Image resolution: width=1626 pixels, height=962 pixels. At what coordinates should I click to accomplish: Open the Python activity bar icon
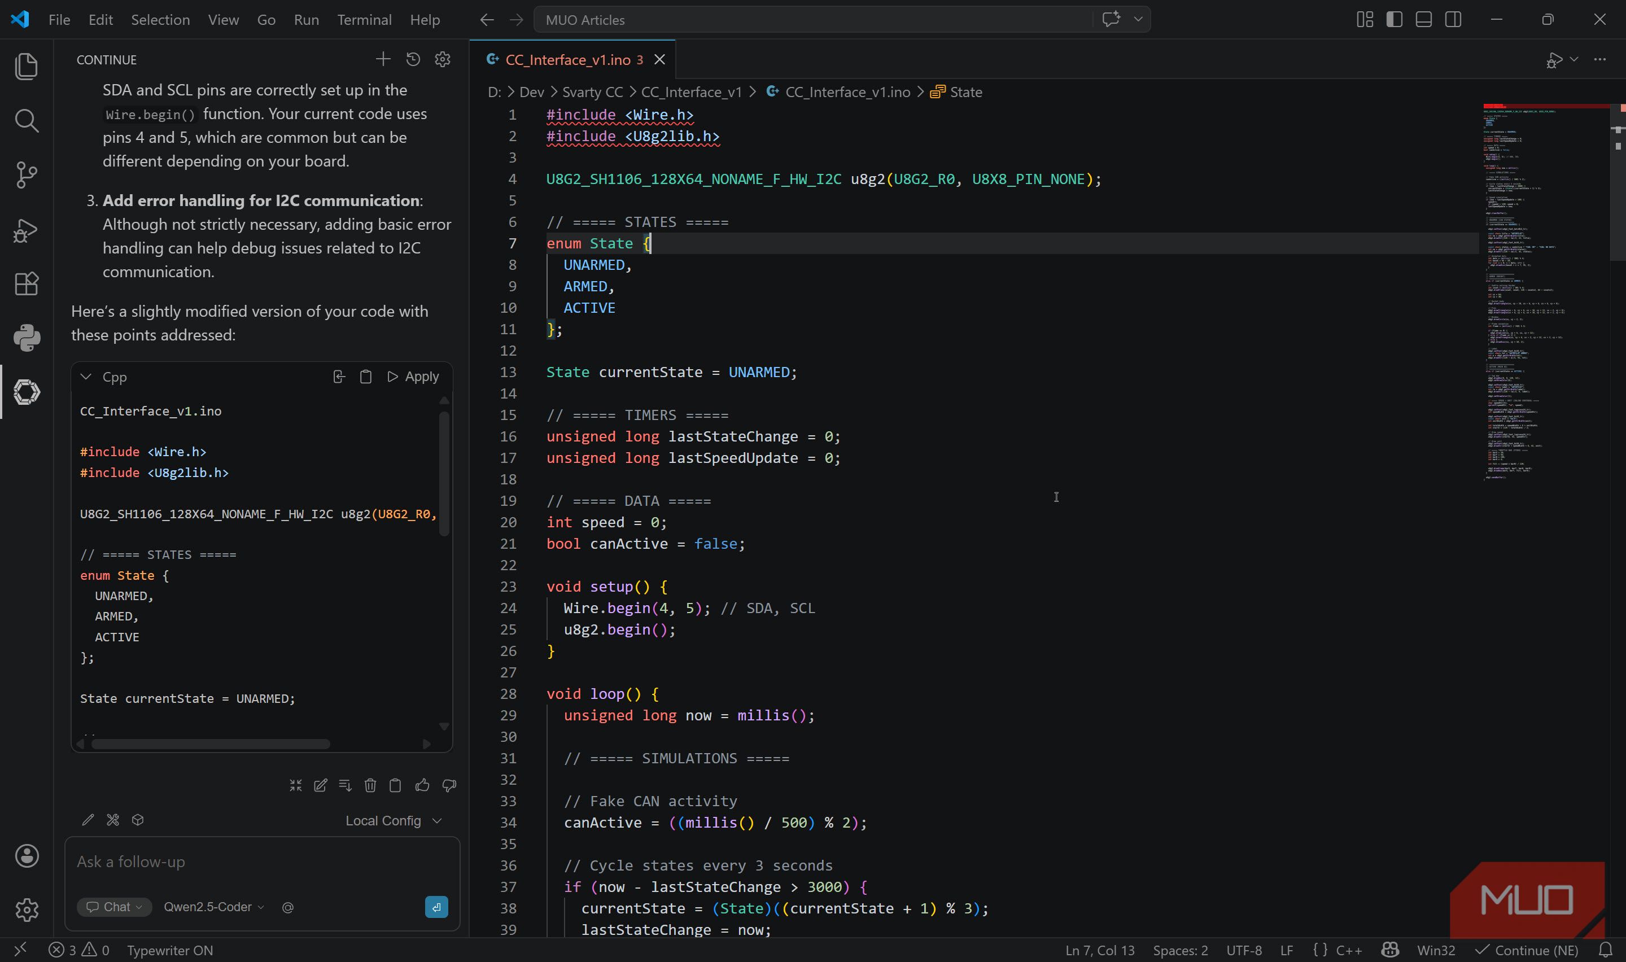(27, 338)
